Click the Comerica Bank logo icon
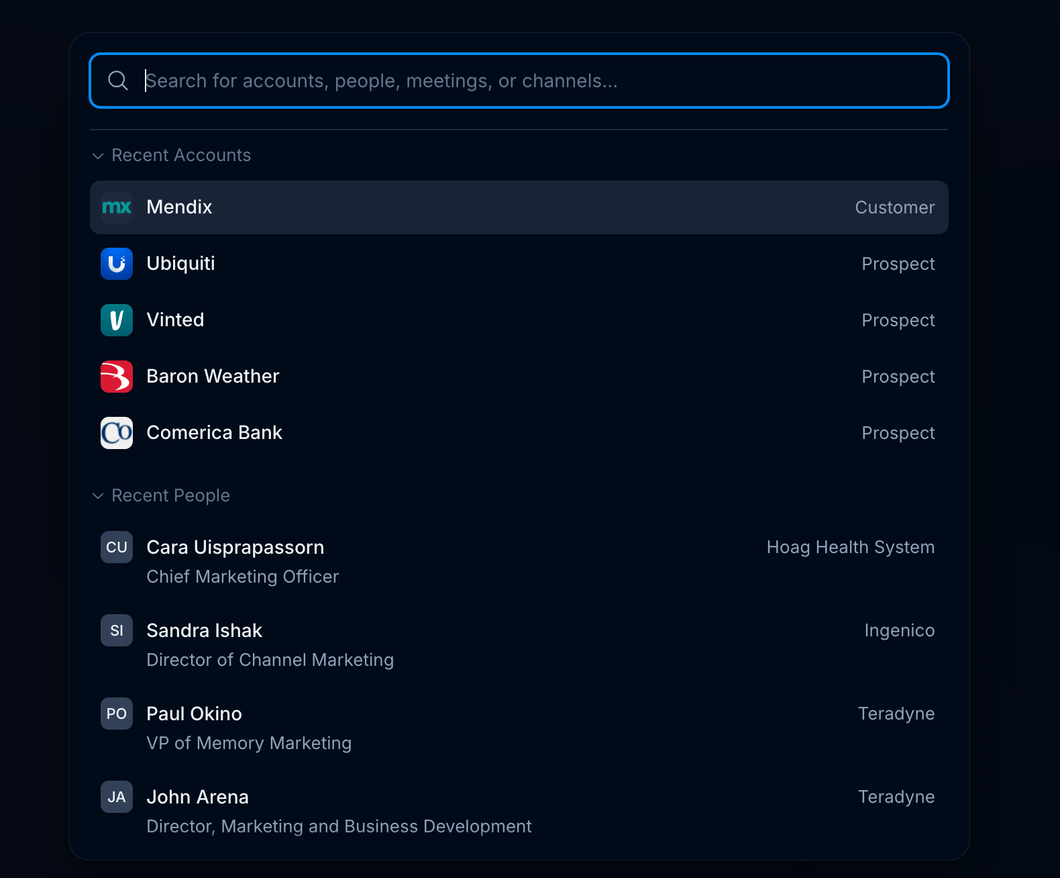The image size is (1060, 878). (x=117, y=433)
